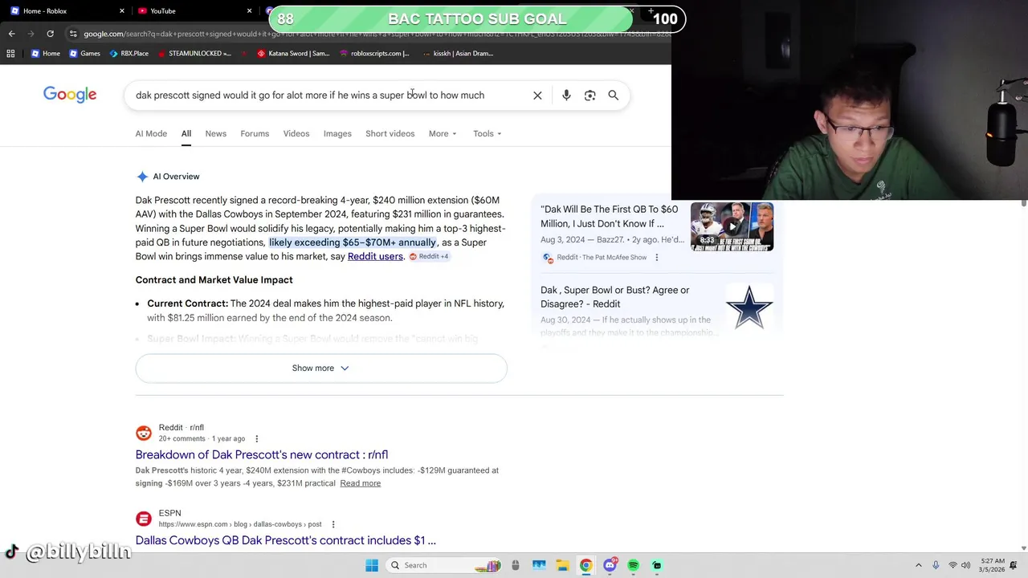Screen dimensions: 1028x578
Task: Close the Home - Roblox tab
Action: (x=122, y=11)
